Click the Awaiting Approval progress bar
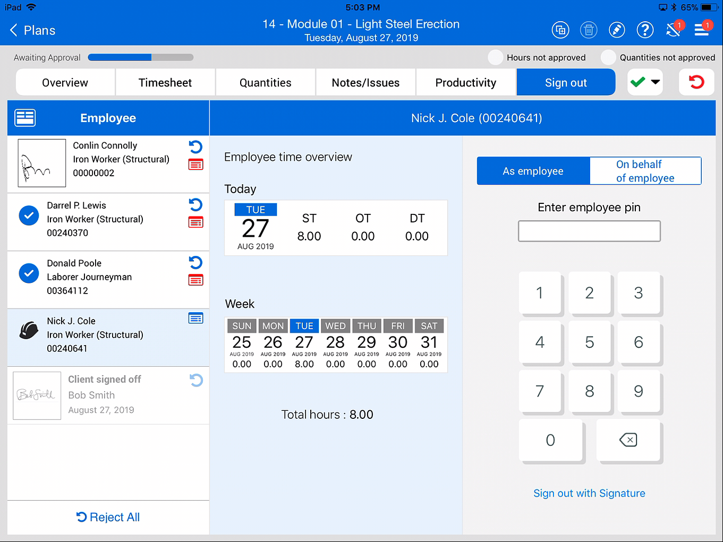 point(141,57)
